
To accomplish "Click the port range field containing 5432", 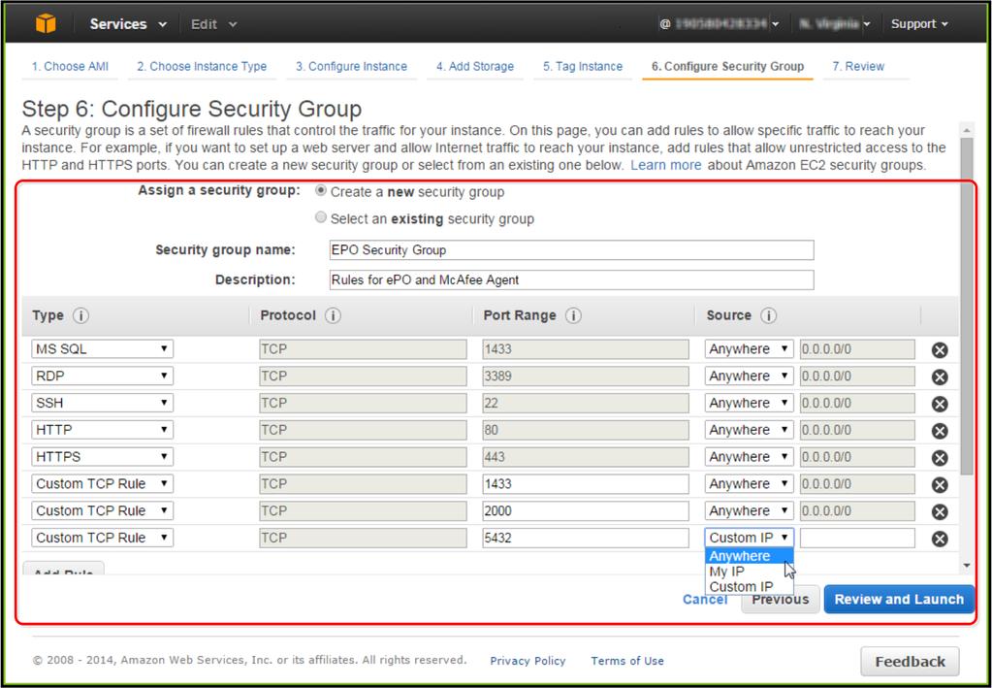I will (585, 538).
